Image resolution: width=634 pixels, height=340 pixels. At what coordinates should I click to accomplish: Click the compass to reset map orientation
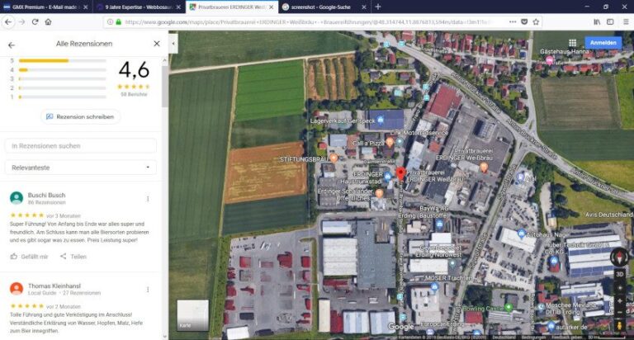tap(619, 257)
